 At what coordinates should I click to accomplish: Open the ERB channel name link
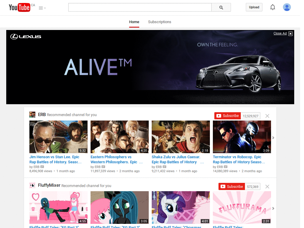click(42, 115)
